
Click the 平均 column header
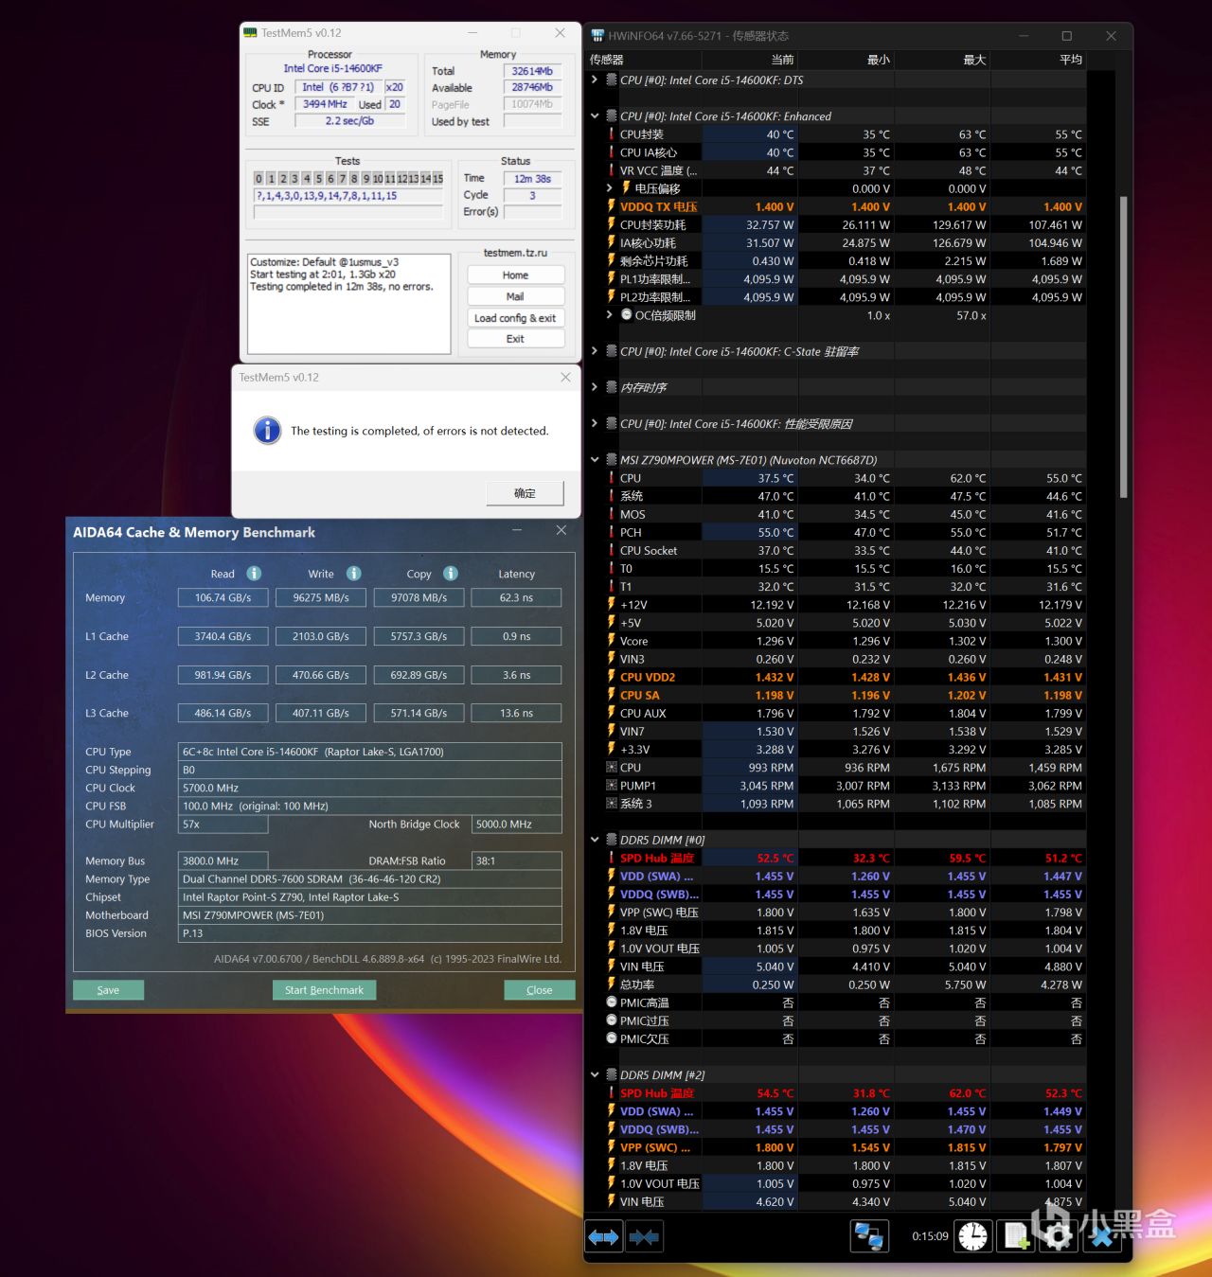[1039, 60]
